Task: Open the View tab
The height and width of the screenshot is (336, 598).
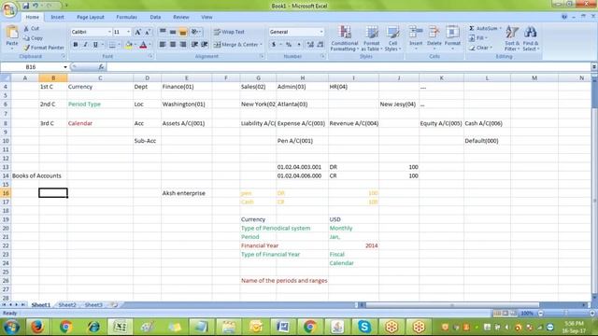Action: point(206,17)
